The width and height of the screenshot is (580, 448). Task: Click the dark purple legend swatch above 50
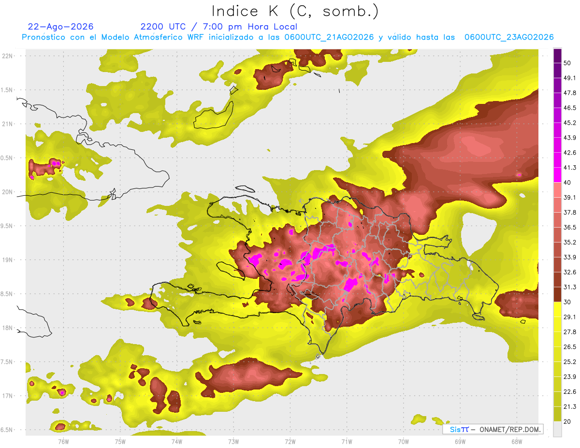[x=557, y=56]
